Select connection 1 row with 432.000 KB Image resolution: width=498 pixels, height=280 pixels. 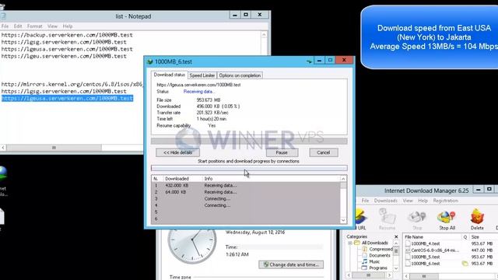[246, 185]
